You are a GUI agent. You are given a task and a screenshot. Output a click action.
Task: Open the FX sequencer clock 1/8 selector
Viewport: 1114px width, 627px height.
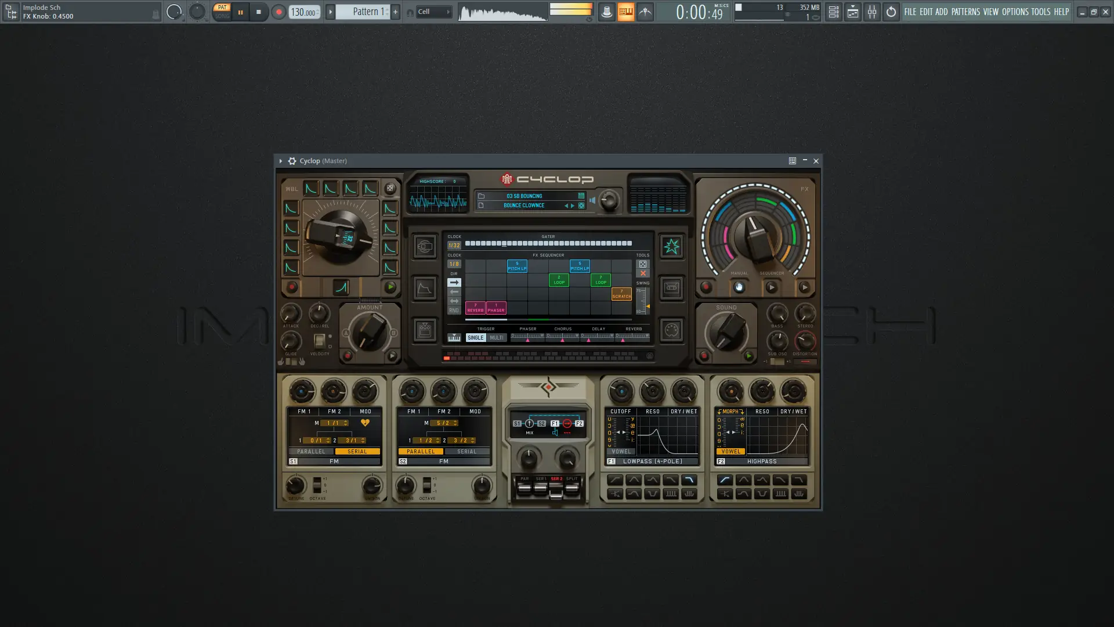click(x=454, y=264)
